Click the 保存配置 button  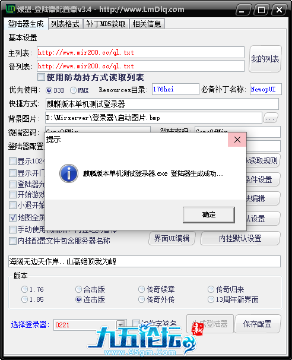pos(258,324)
